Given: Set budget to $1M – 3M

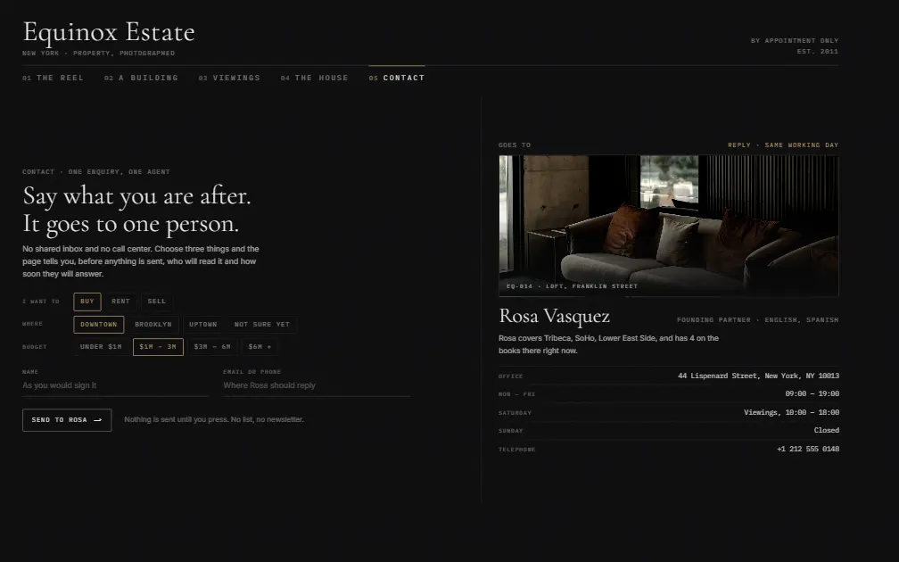Looking at the screenshot, I should coord(158,347).
